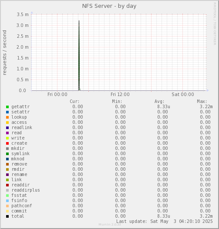Click the Avg: column header
This screenshot has width=219, height=229.
click(x=159, y=102)
